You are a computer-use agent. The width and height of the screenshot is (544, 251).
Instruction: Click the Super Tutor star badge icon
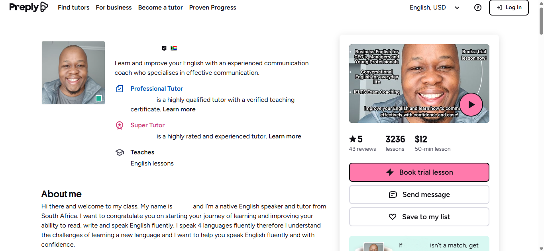[120, 125]
